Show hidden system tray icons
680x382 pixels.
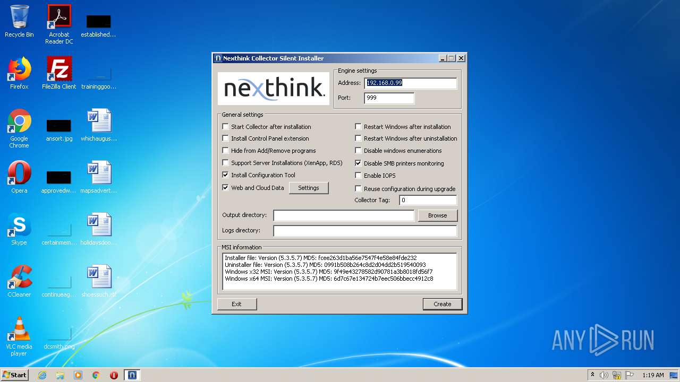point(592,375)
